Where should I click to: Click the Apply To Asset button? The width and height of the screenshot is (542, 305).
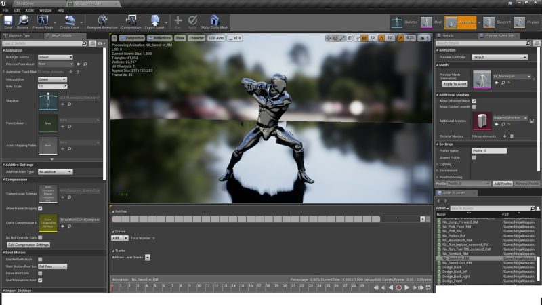455,84
